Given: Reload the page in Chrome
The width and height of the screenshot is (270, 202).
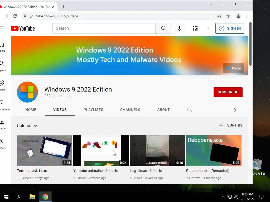Looking at the screenshot, I should point(15,16).
